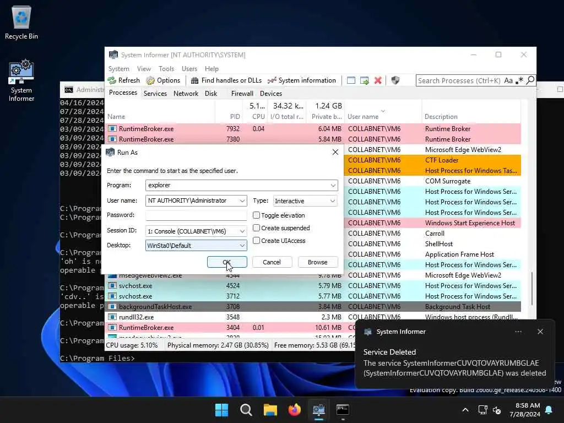Viewport: 564px width, 423px height.
Task: Expand the Program dropdown arrow
Action: click(x=333, y=185)
